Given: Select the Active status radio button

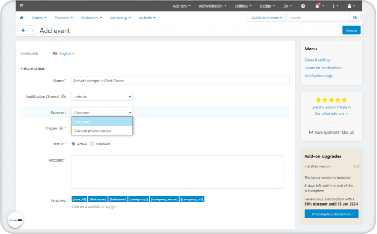Looking at the screenshot, I should point(73,144).
